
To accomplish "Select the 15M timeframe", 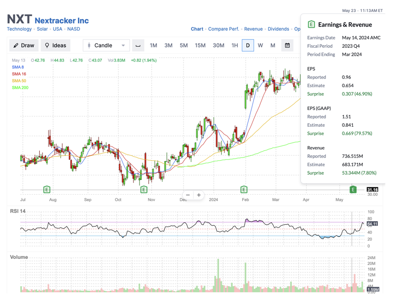I will tap(200, 46).
